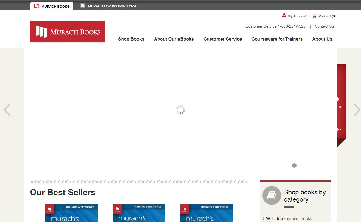The width and height of the screenshot is (361, 222).
Task: Click the book icon in category panel
Action: (x=272, y=195)
